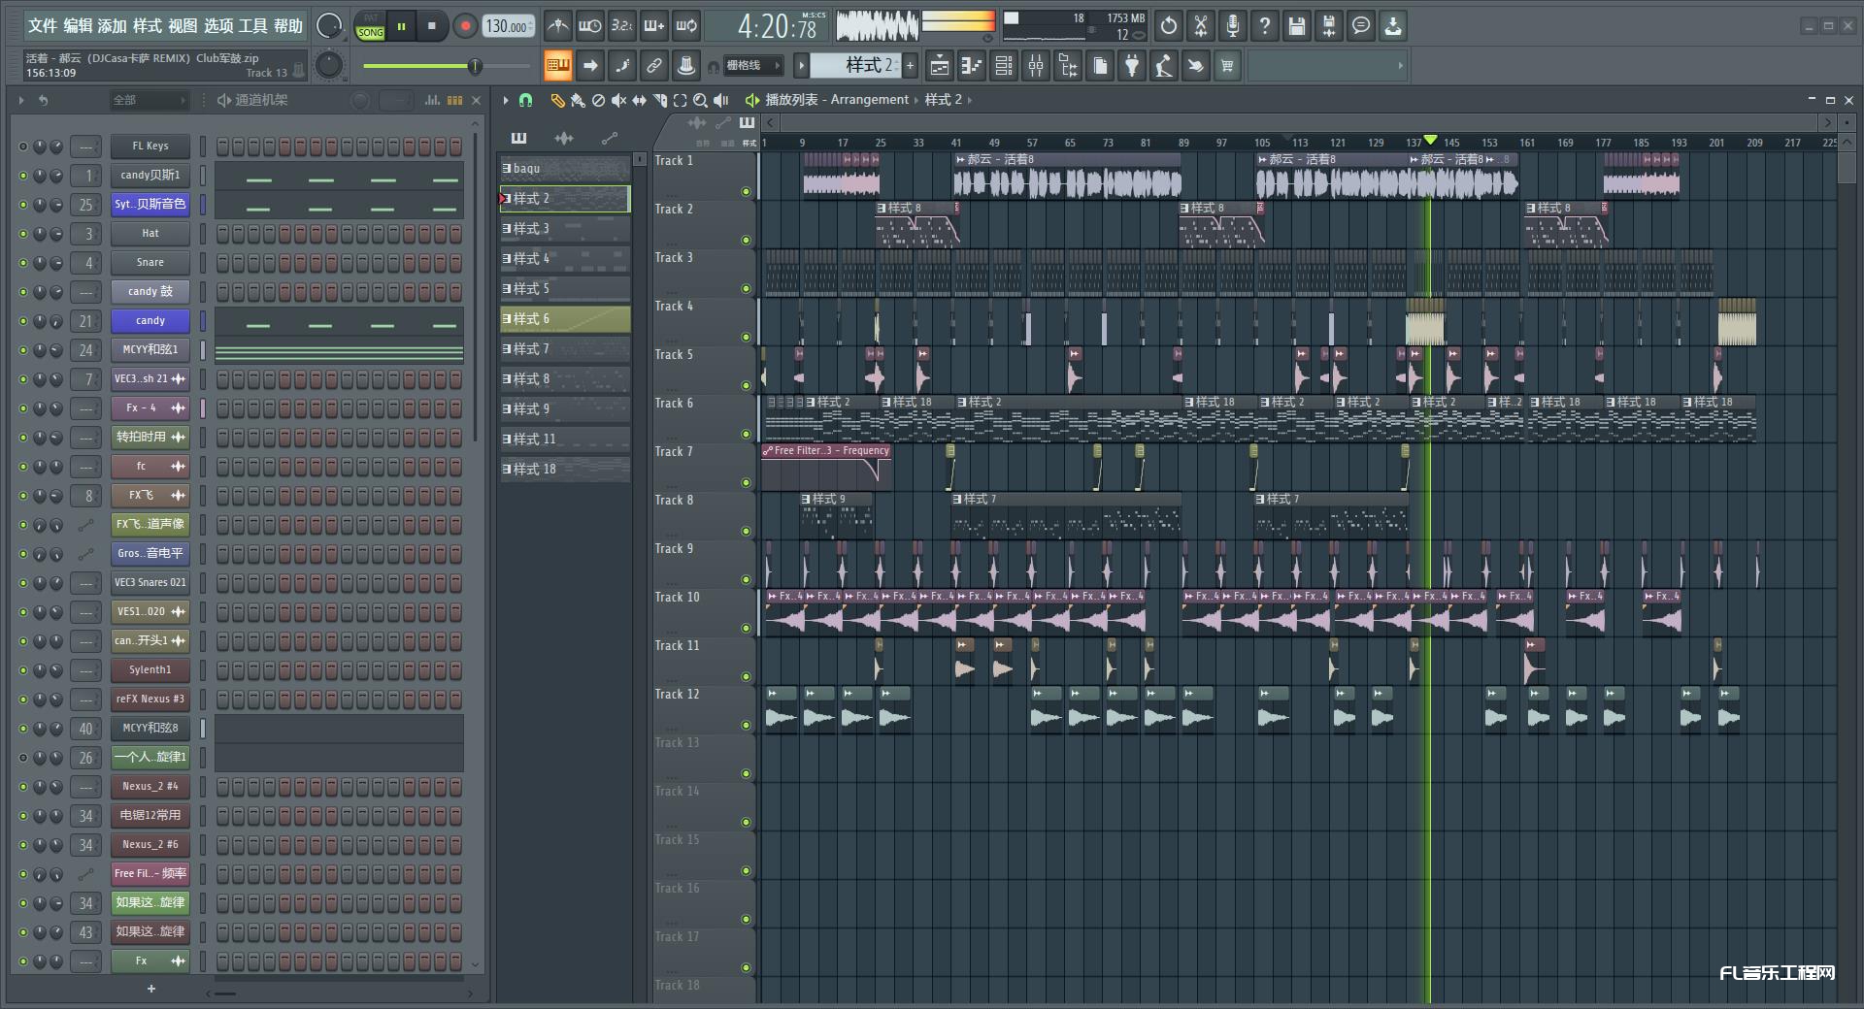Select the 样式 6 pattern in picker
1864x1009 pixels.
[x=565, y=319]
